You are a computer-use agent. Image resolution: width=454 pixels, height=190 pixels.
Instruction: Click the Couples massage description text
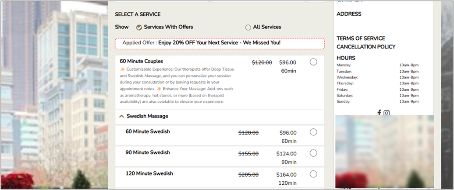tap(177, 86)
